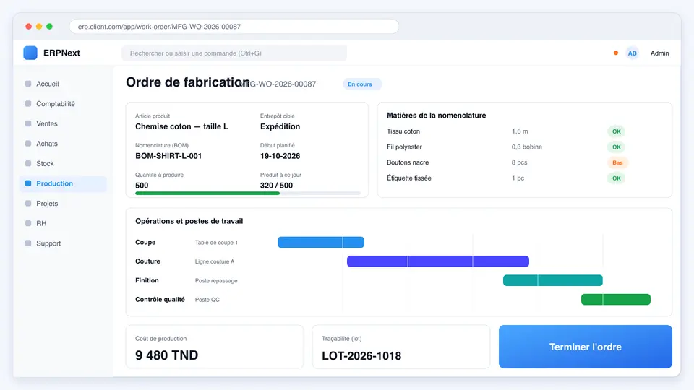Viewport: 694px width, 390px height.
Task: Click the RH sidebar icon
Action: [x=28, y=223]
